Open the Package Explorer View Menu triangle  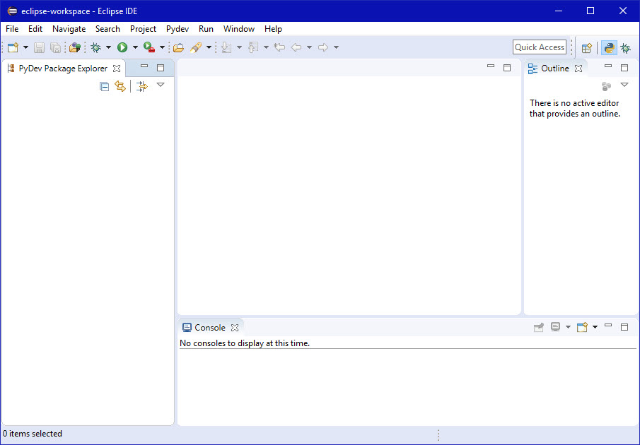pyautogui.click(x=161, y=85)
